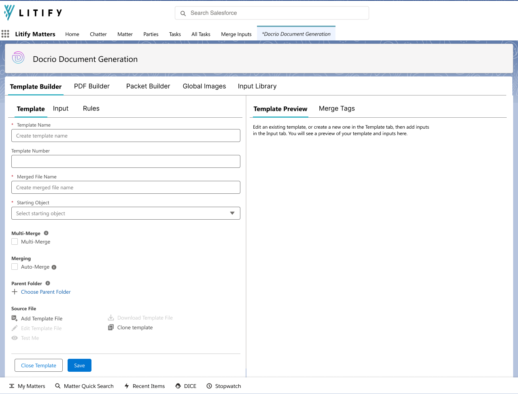This screenshot has height=394, width=518.
Task: Click the Test Me label
Action: tap(30, 338)
